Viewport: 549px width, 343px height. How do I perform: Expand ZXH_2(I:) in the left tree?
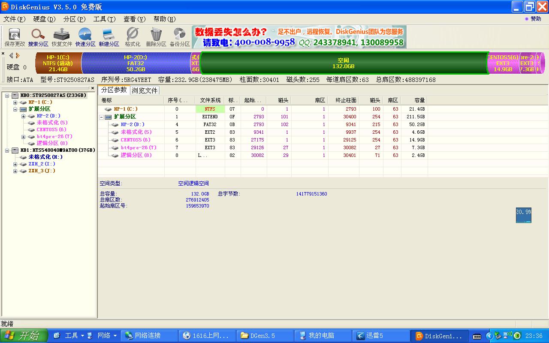(15, 164)
